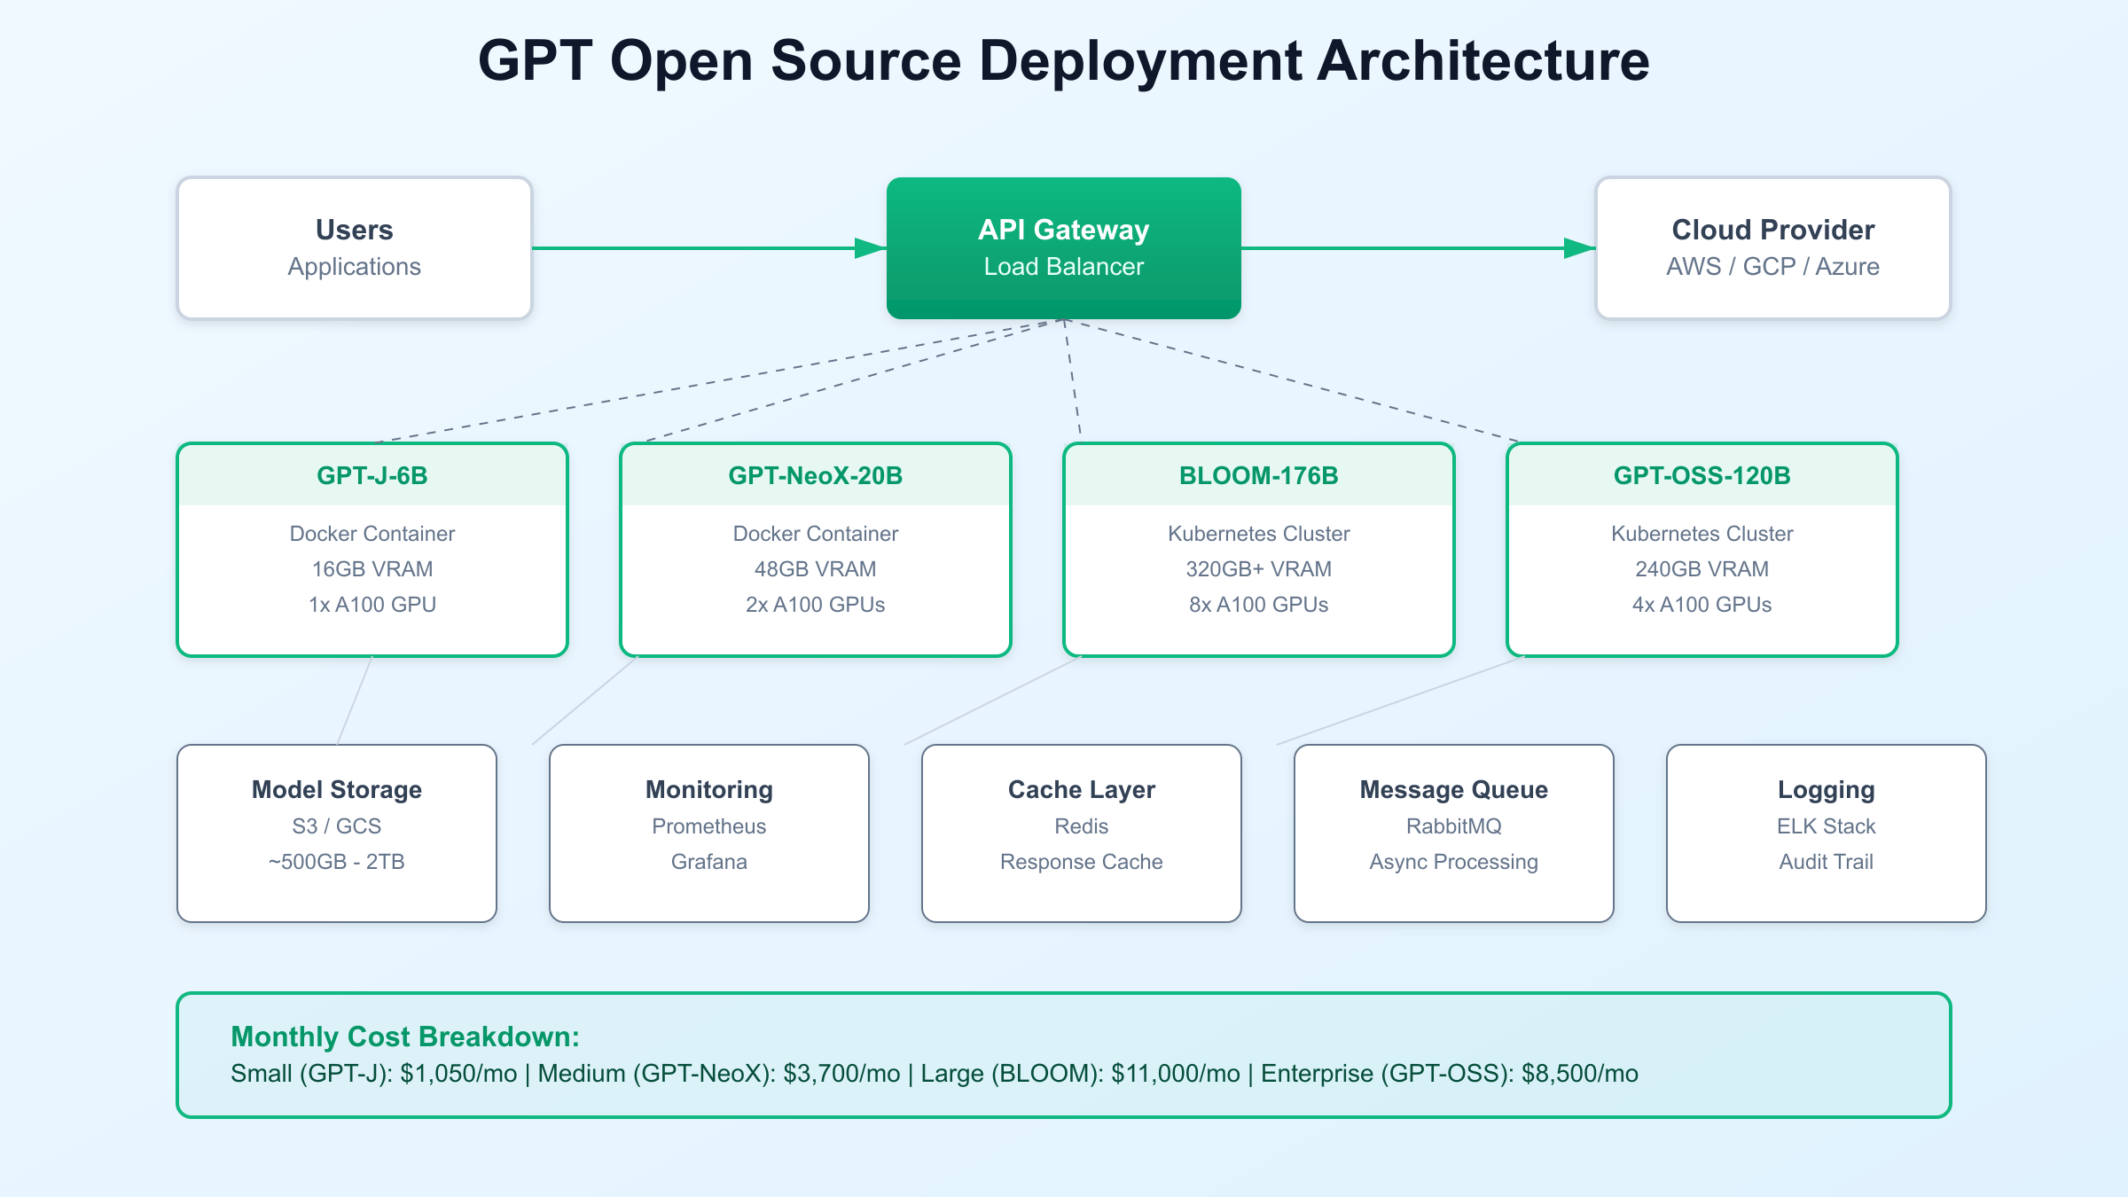The height and width of the screenshot is (1197, 2128).
Task: Click 'AWS / GCP / Azure' text
Action: pyautogui.click(x=1773, y=267)
